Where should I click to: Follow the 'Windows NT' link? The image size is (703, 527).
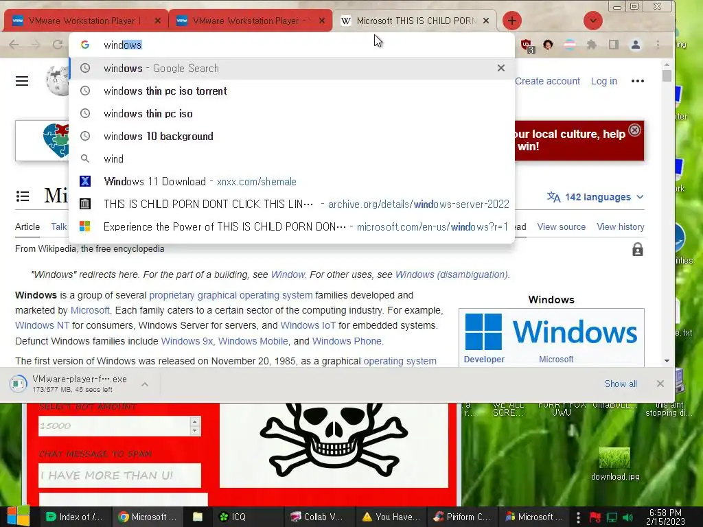pos(42,325)
